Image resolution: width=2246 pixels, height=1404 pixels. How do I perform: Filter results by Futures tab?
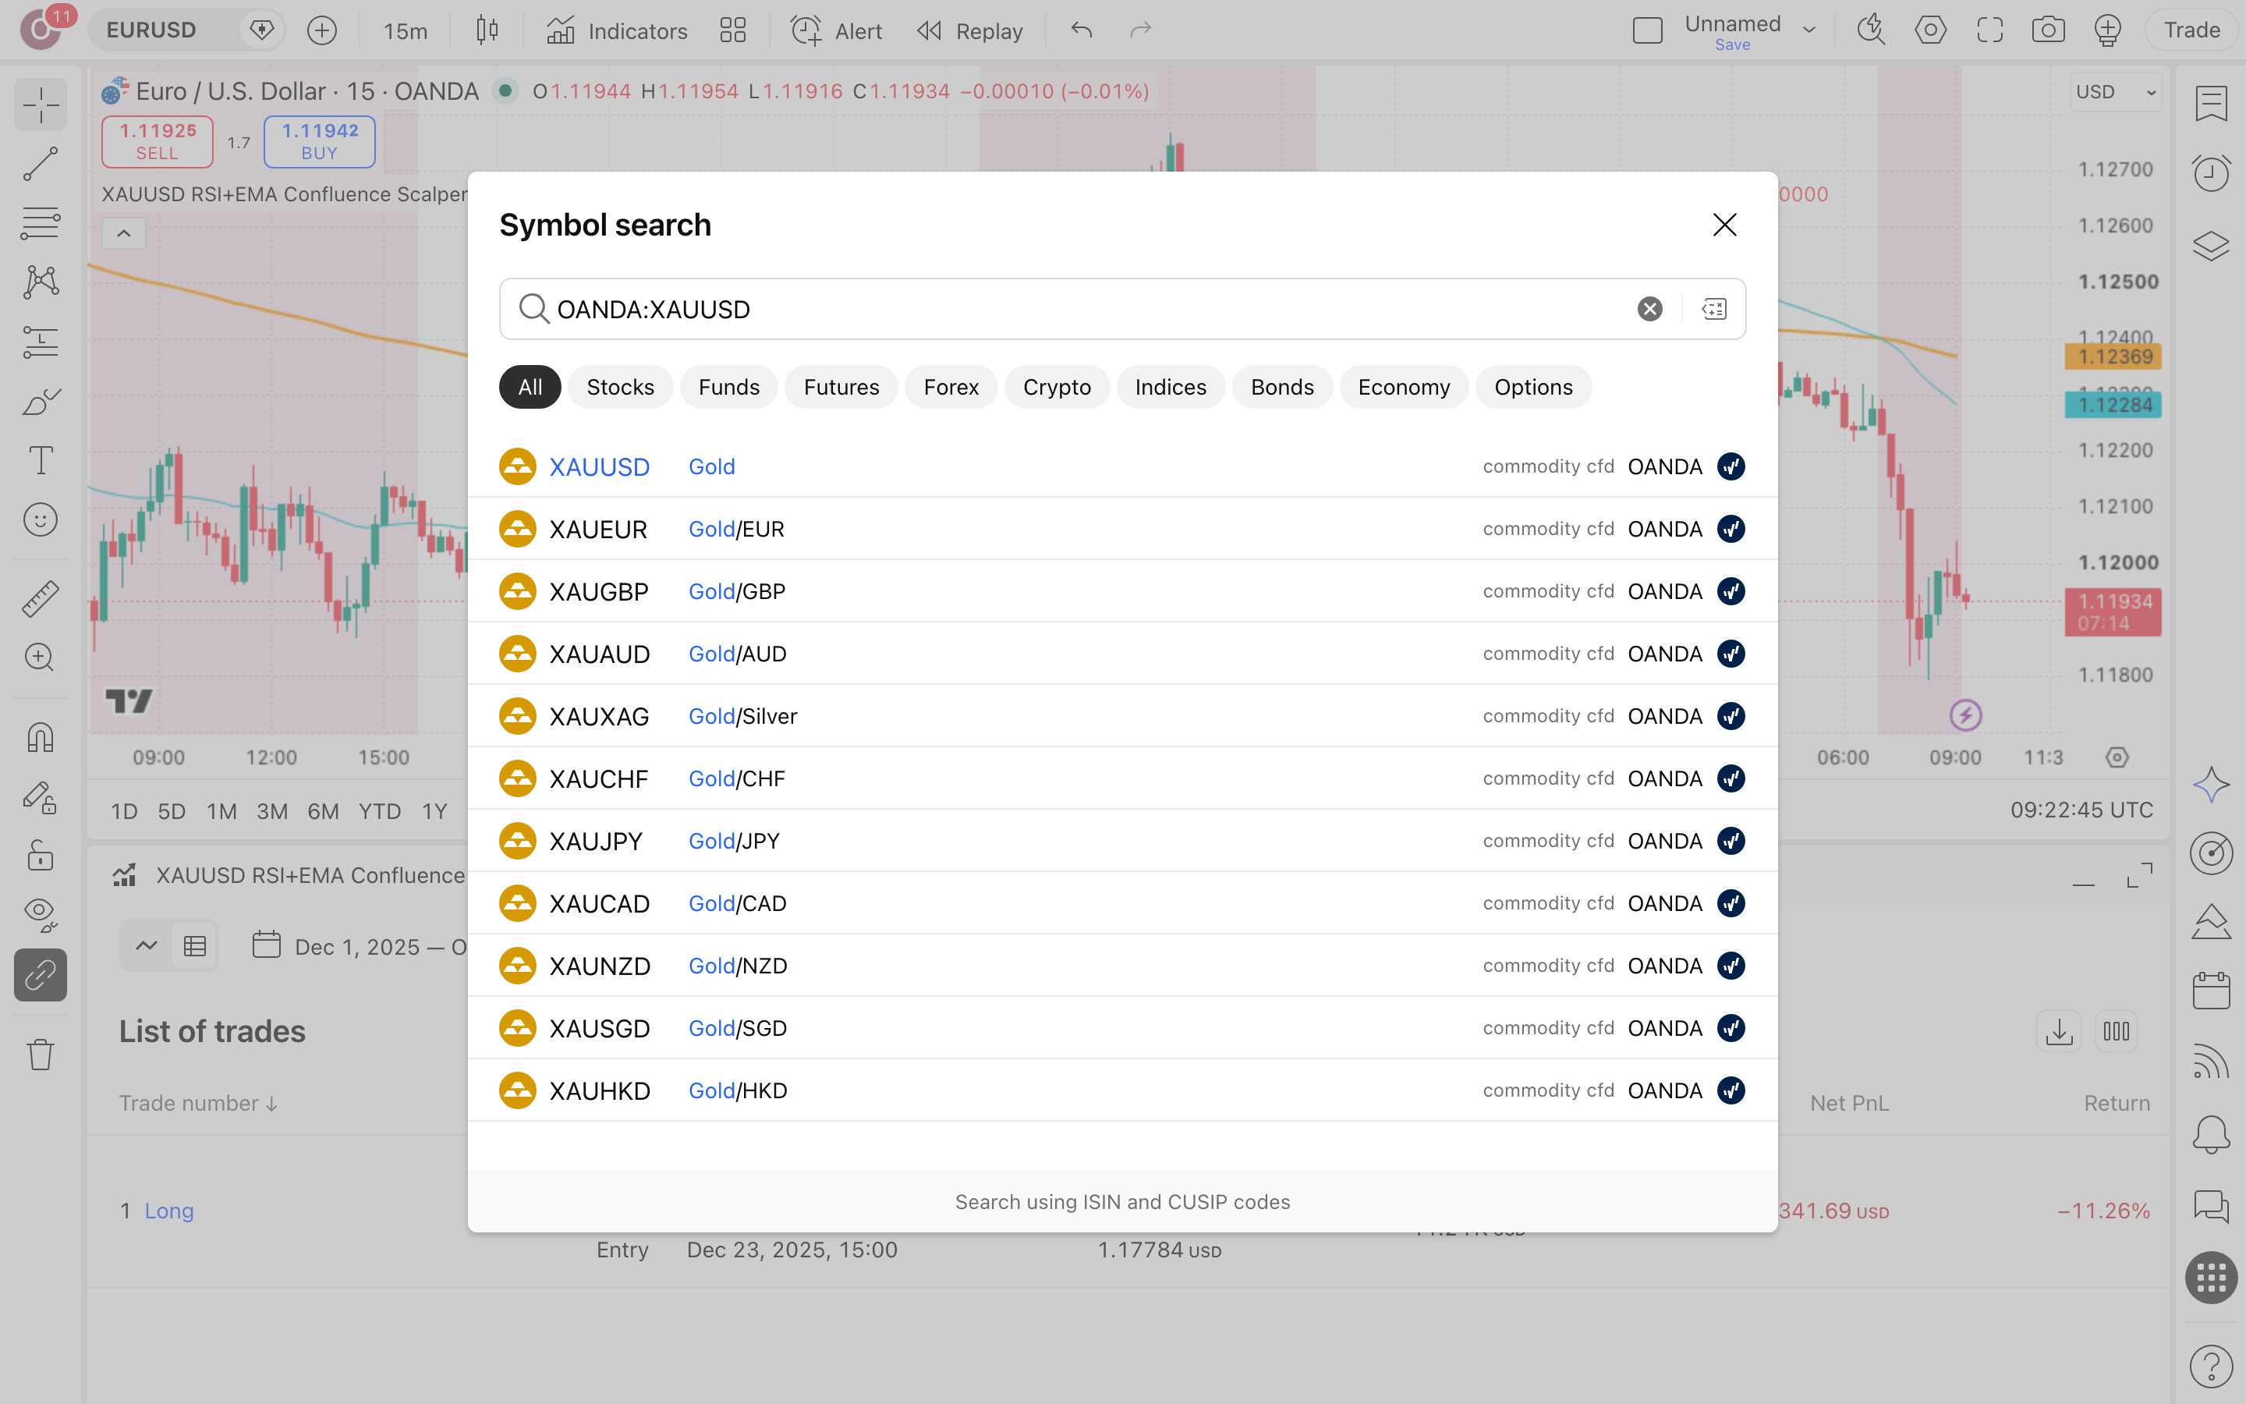841,387
